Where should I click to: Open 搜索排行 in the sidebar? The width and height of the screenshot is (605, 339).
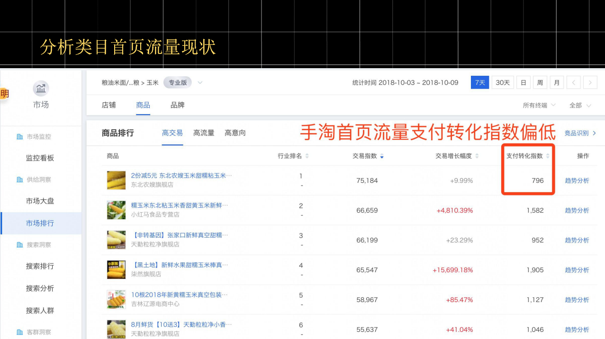click(x=40, y=266)
